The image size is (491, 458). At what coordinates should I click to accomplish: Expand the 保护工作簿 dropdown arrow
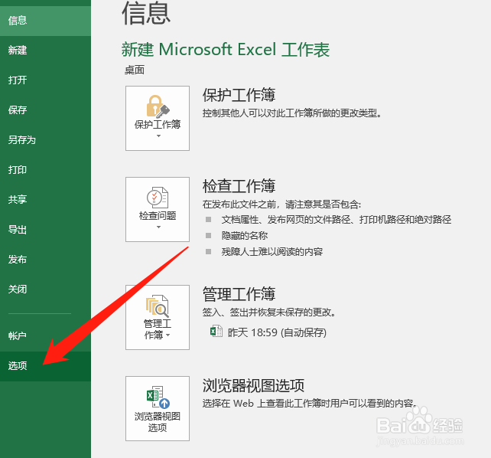pyautogui.click(x=158, y=136)
